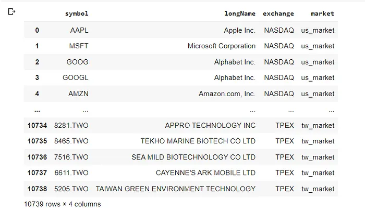Viewport: 365px width, 212px height.
Task: Click the cell output toggle icon
Action: click(x=13, y=12)
